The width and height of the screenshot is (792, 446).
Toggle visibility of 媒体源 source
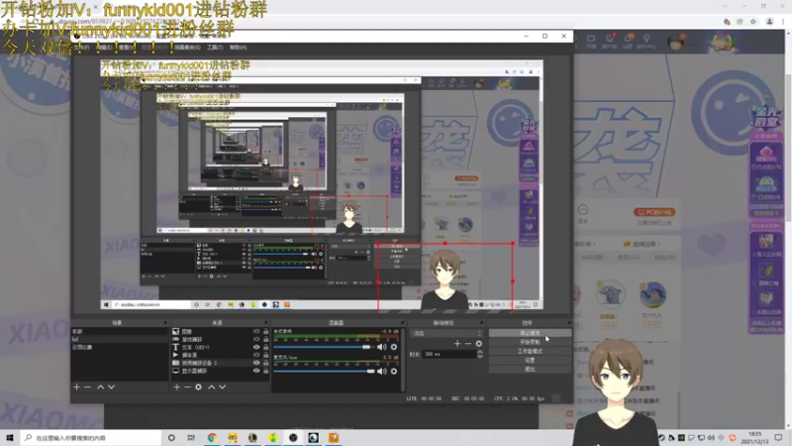pyautogui.click(x=256, y=355)
